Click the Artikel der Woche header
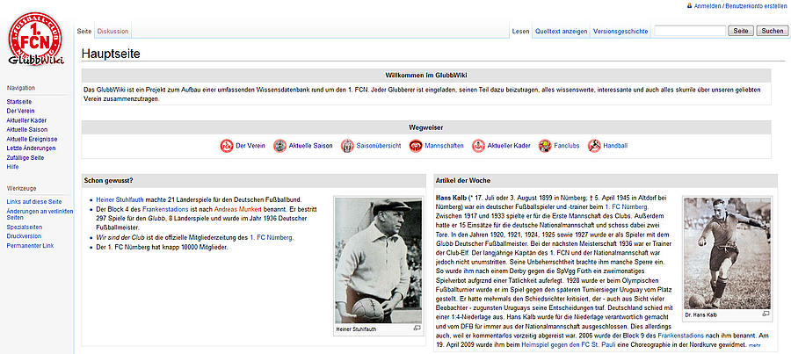Screen dimensions: 791x354 click(606, 181)
